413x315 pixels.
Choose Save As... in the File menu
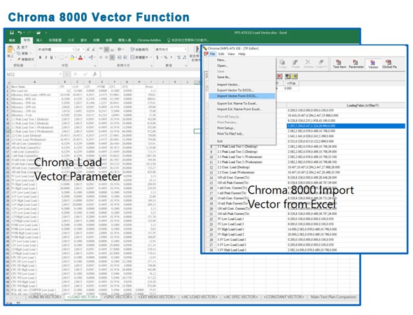223,77
